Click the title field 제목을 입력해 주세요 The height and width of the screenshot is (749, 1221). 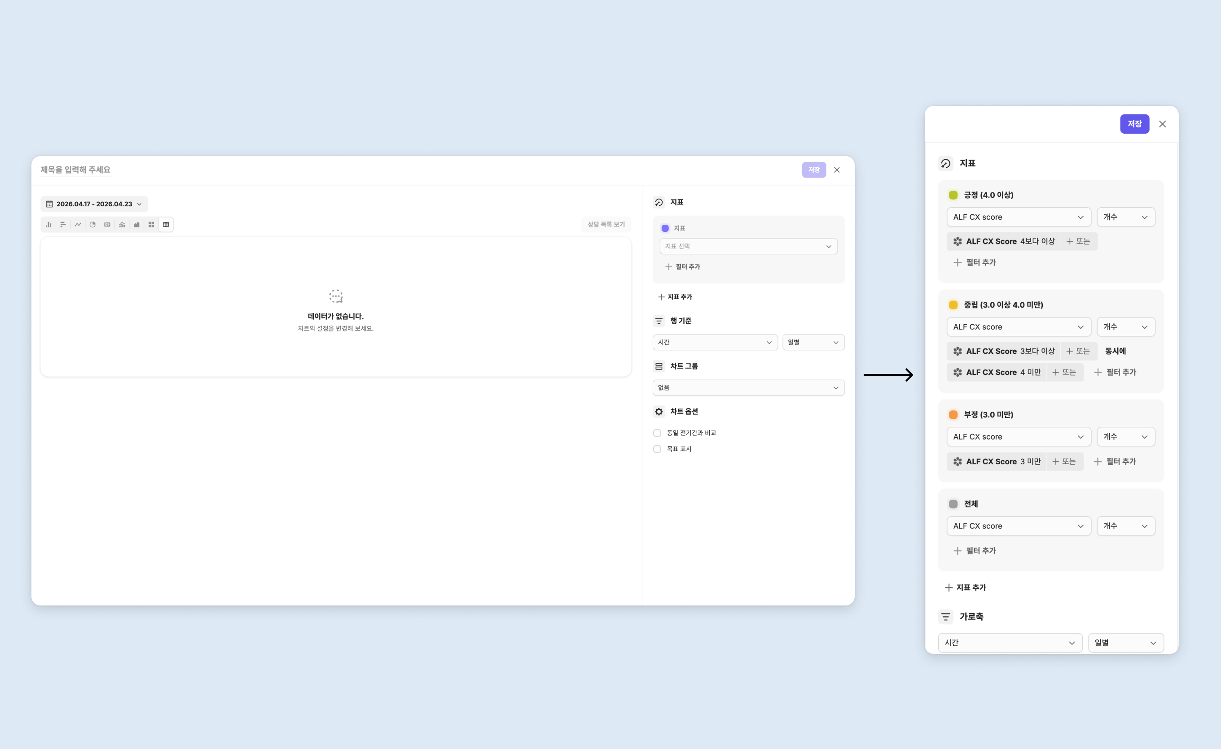tap(75, 170)
